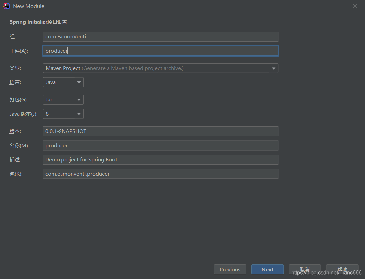
Task: Go back with the Previous button
Action: (x=230, y=269)
